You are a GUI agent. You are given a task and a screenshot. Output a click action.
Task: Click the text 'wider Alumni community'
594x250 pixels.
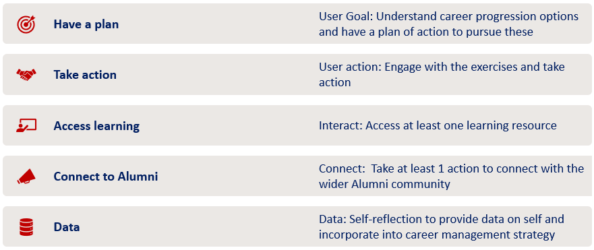(384, 184)
